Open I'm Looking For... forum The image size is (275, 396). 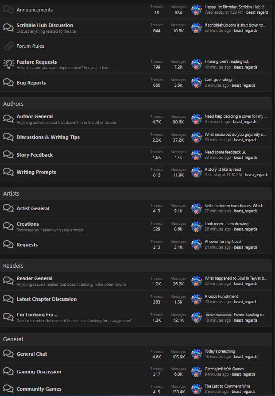(37, 315)
